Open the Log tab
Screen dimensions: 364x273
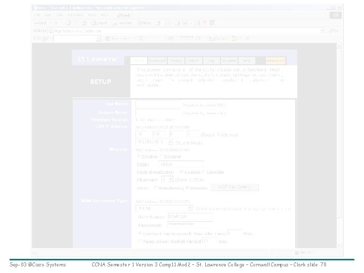[211, 61]
